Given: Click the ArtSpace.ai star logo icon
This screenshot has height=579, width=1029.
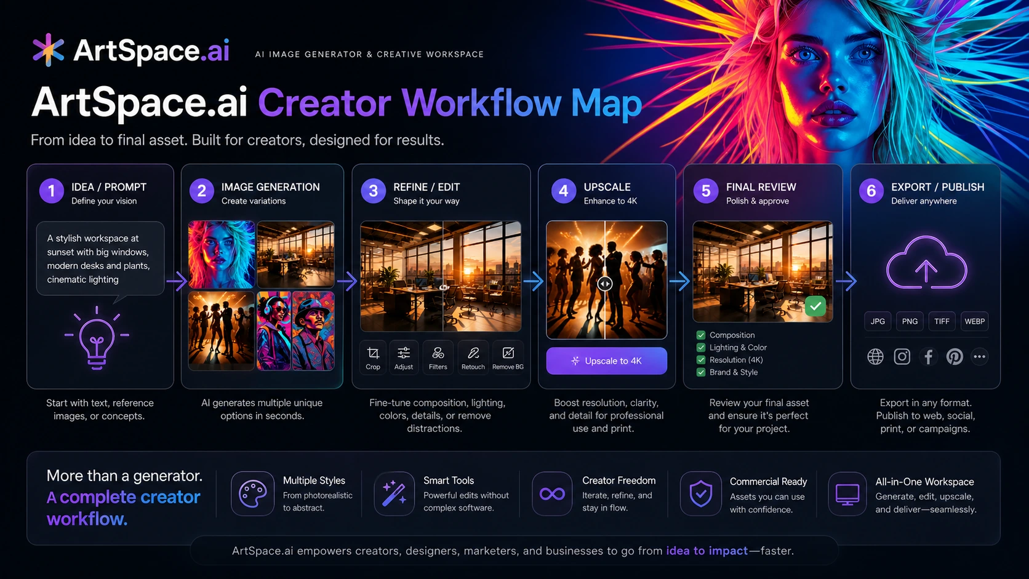Looking at the screenshot, I should [48, 50].
